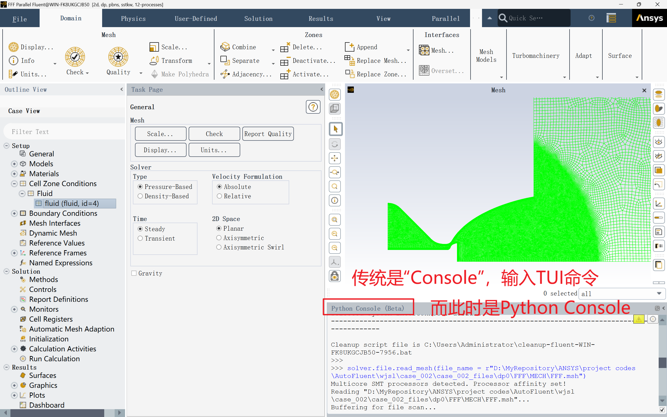Open Replace Mesh tool
Image resolution: width=667 pixels, height=417 pixels.
pos(349,61)
